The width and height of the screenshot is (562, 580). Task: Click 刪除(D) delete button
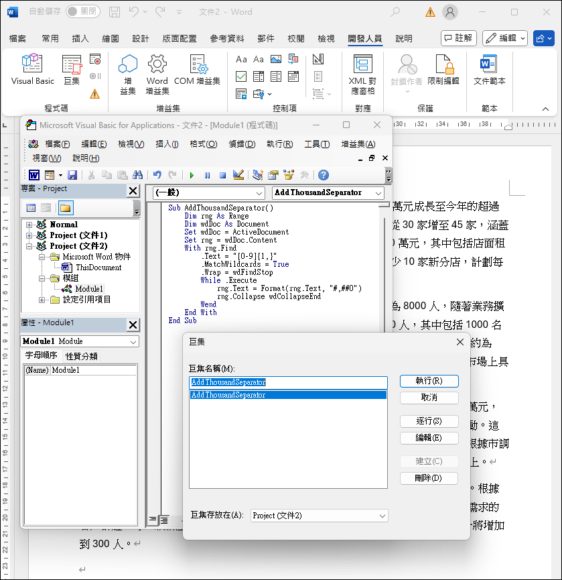tap(429, 478)
